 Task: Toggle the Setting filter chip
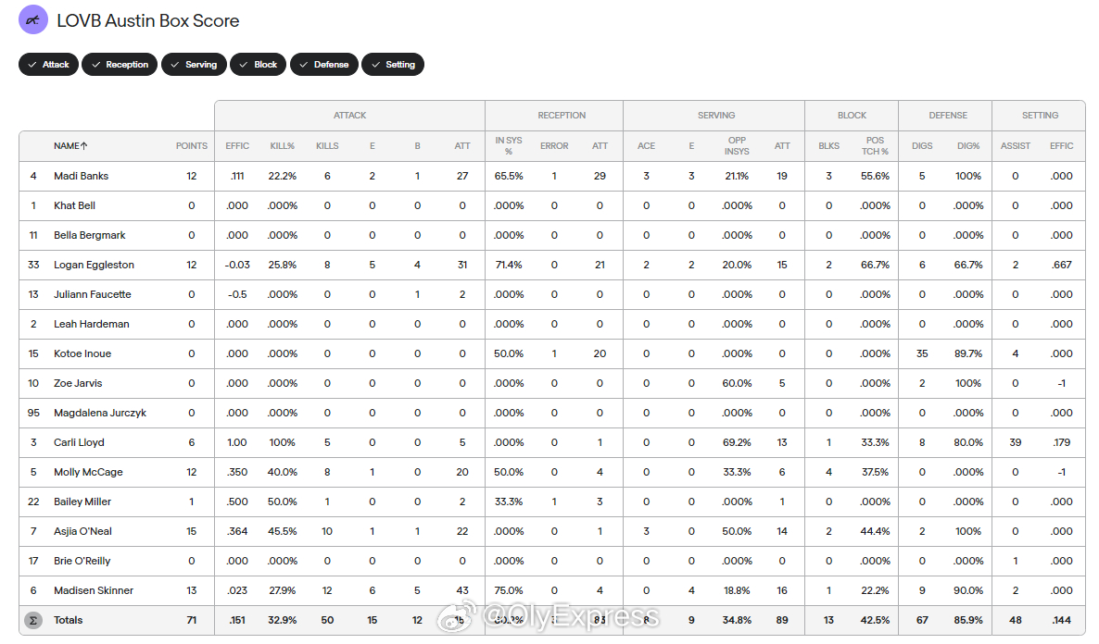[x=393, y=65]
